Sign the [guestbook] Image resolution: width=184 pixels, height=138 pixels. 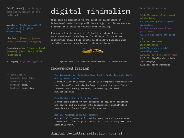[14, 55]
